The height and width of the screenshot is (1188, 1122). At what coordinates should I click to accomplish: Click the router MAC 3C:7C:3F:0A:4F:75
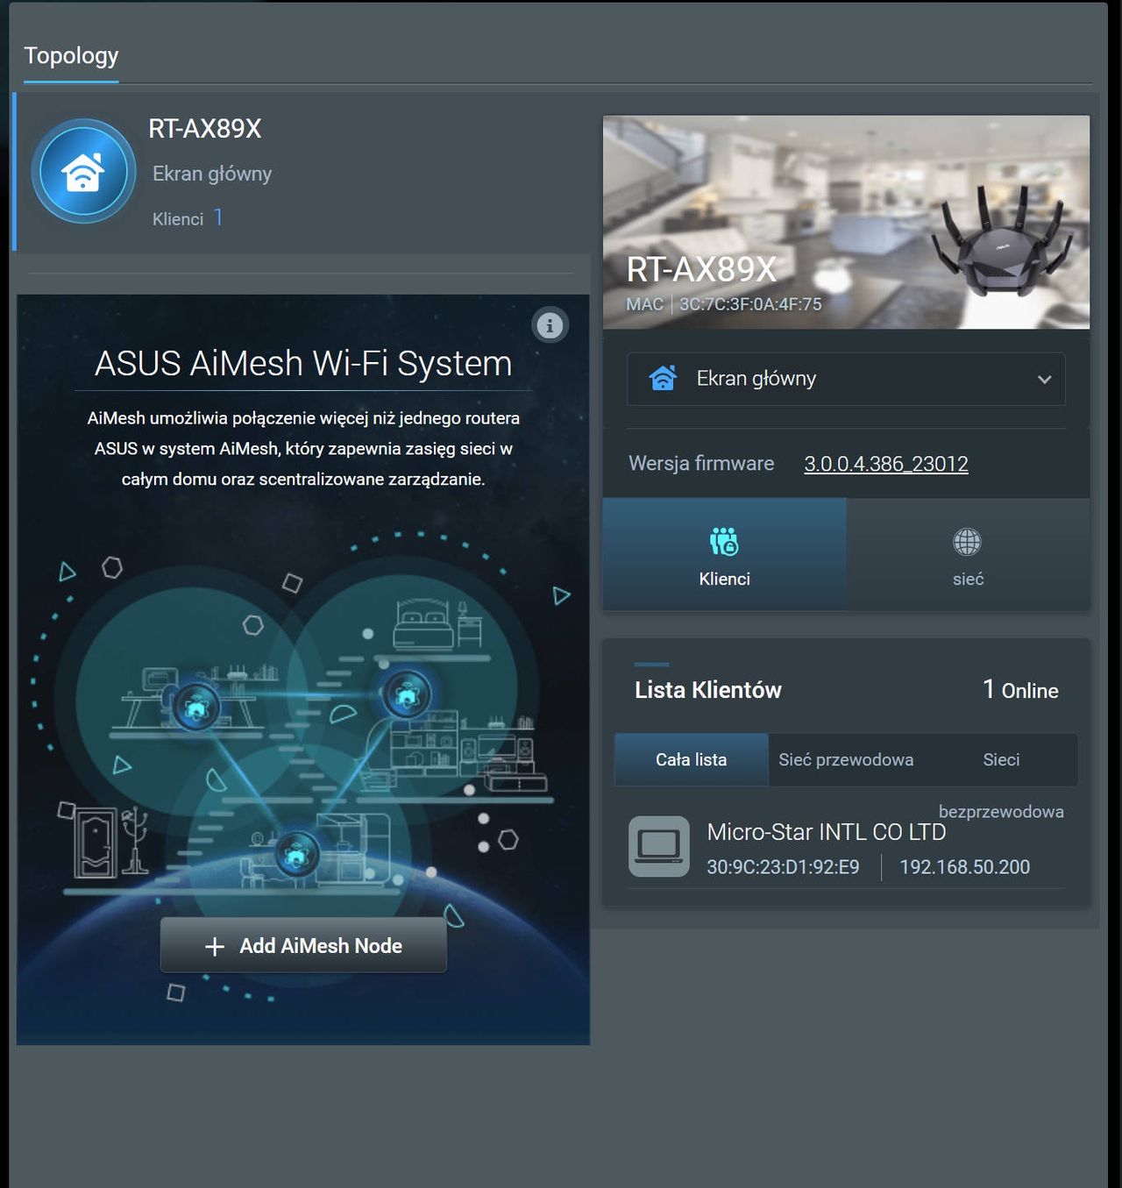(x=750, y=304)
